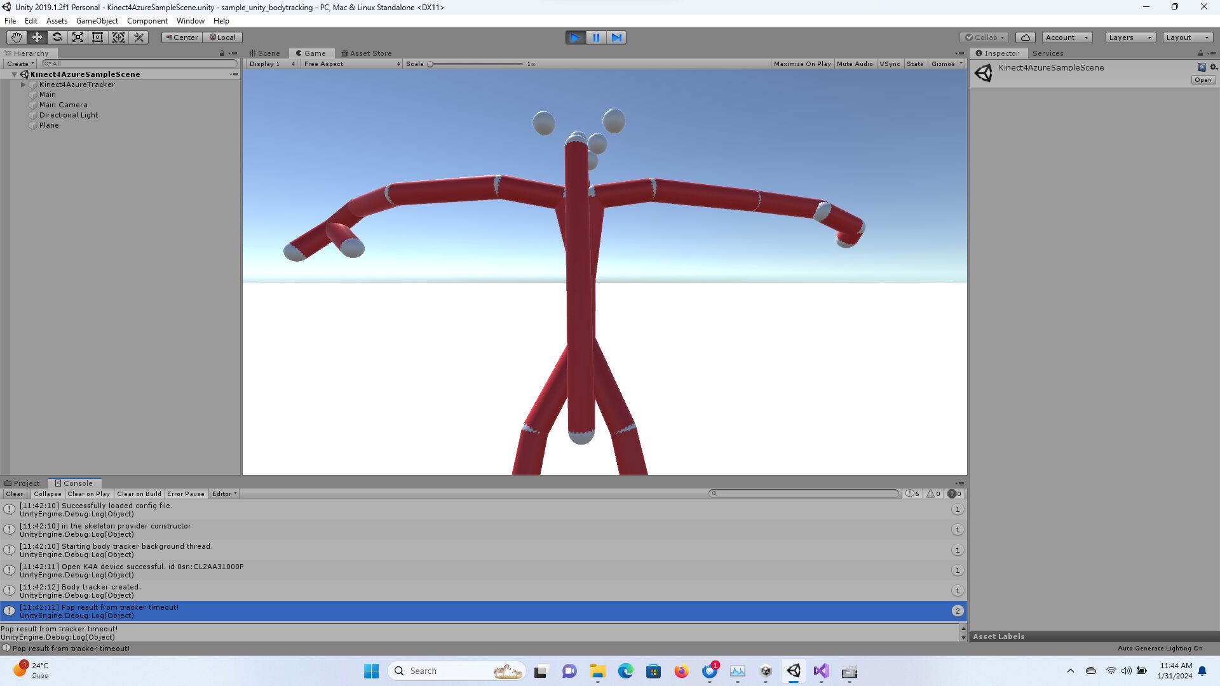
Task: Toggle Mute Audio
Action: (855, 64)
